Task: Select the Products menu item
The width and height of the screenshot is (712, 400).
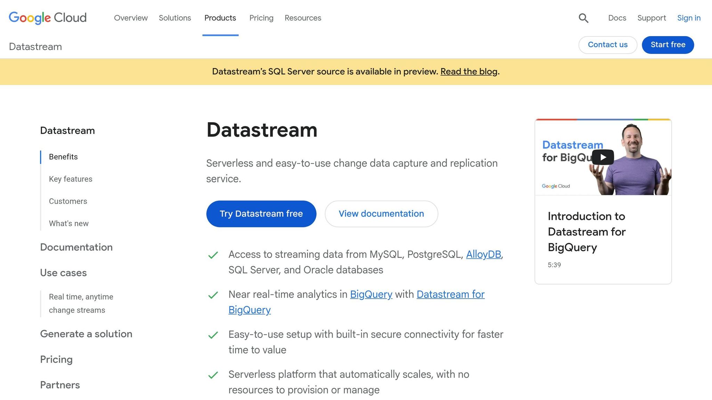Action: tap(220, 18)
